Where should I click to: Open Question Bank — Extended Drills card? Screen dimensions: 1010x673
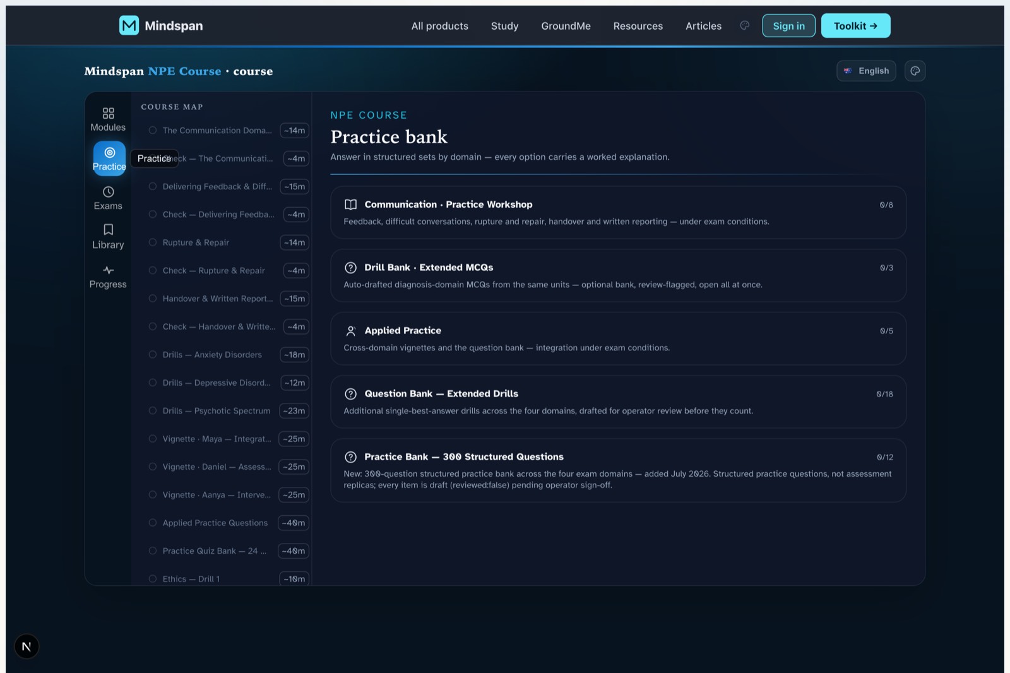coord(618,402)
